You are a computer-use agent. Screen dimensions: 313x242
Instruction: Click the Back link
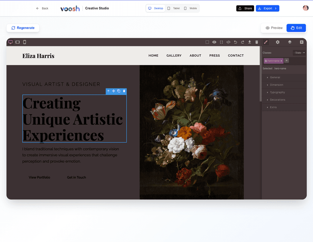pyautogui.click(x=42, y=8)
